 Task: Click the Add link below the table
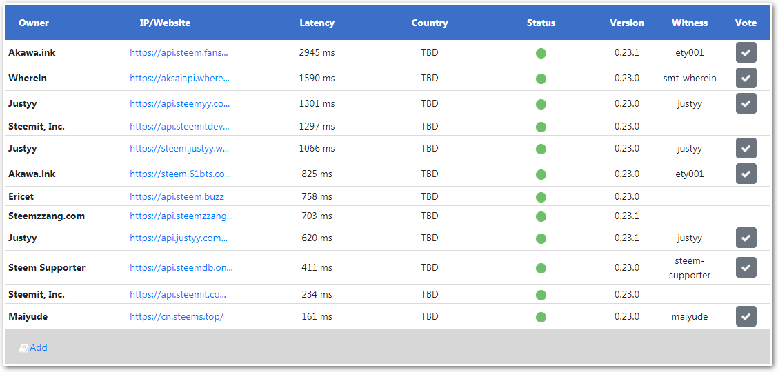[38, 347]
